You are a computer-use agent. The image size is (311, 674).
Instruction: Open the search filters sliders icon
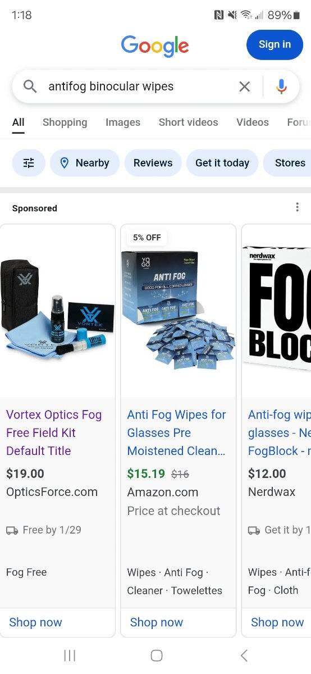click(29, 163)
